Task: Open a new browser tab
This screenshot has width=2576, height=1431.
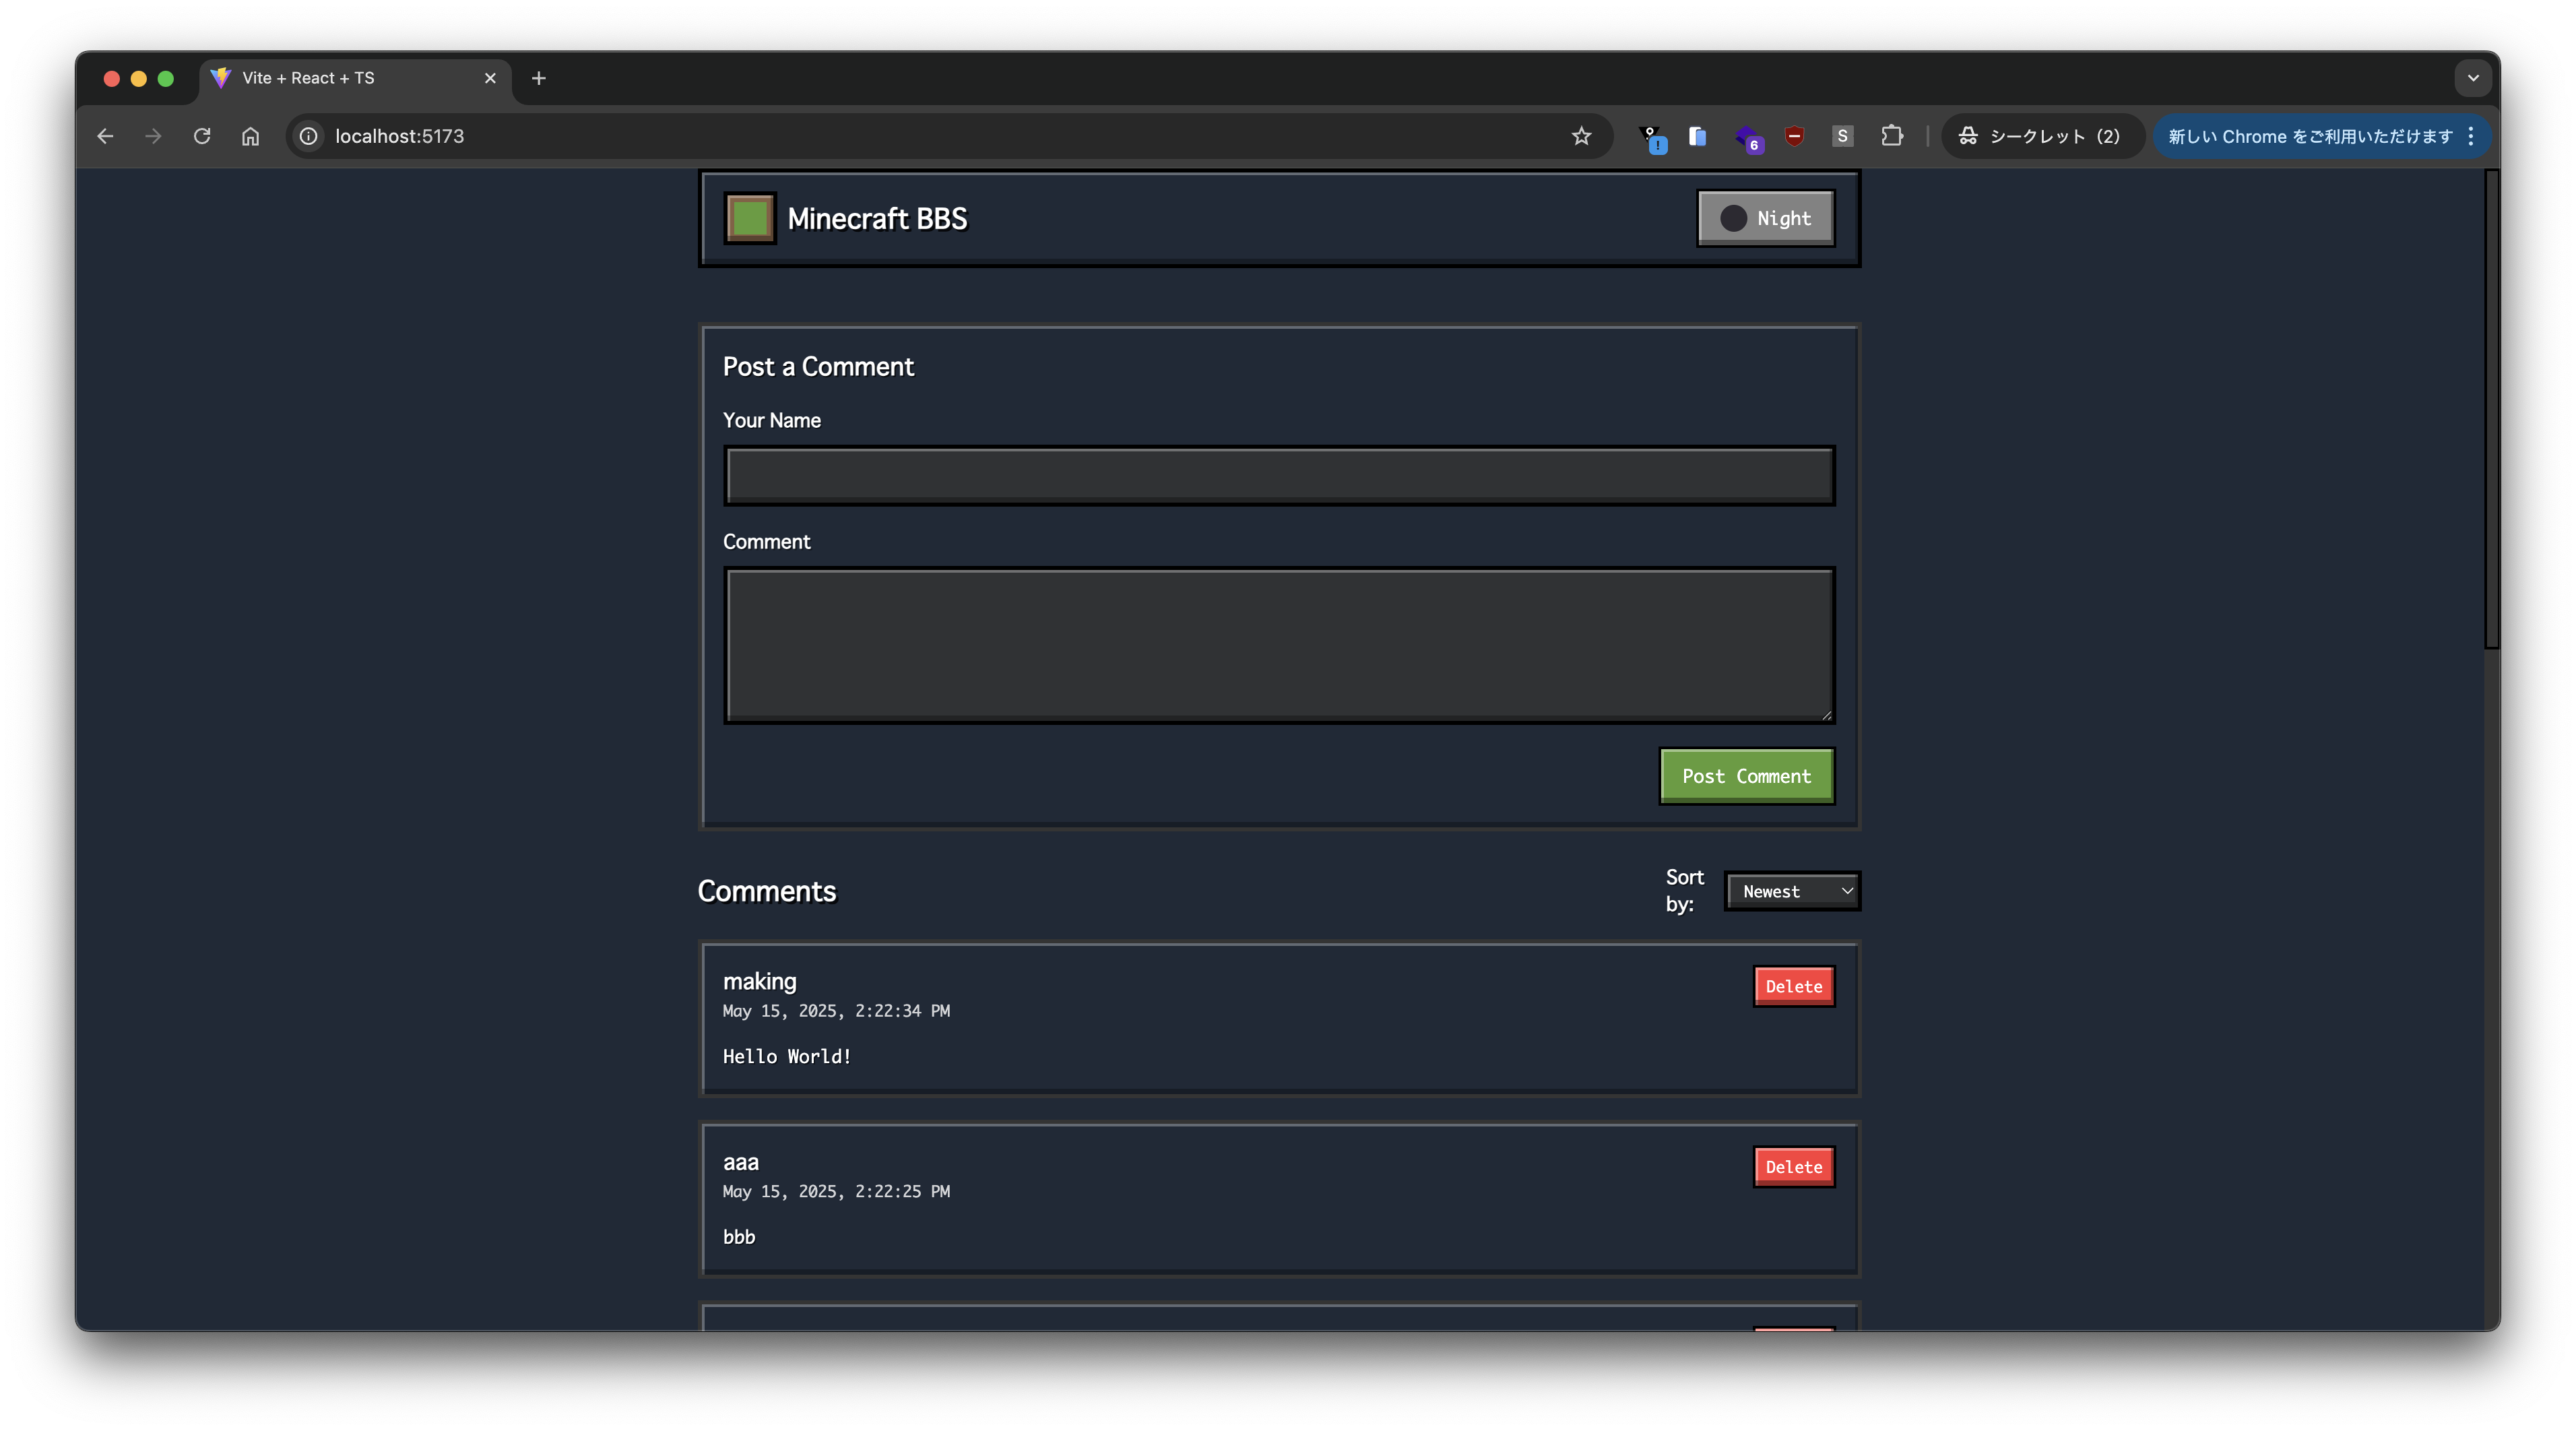Action: (538, 78)
